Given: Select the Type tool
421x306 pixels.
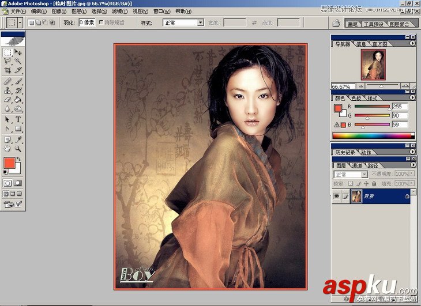Looking at the screenshot, I should (x=18, y=120).
